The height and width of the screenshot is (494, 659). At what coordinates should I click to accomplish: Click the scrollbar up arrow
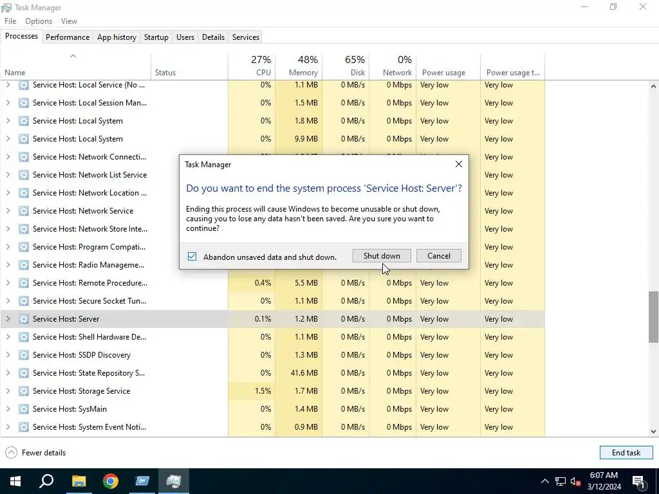tap(653, 86)
